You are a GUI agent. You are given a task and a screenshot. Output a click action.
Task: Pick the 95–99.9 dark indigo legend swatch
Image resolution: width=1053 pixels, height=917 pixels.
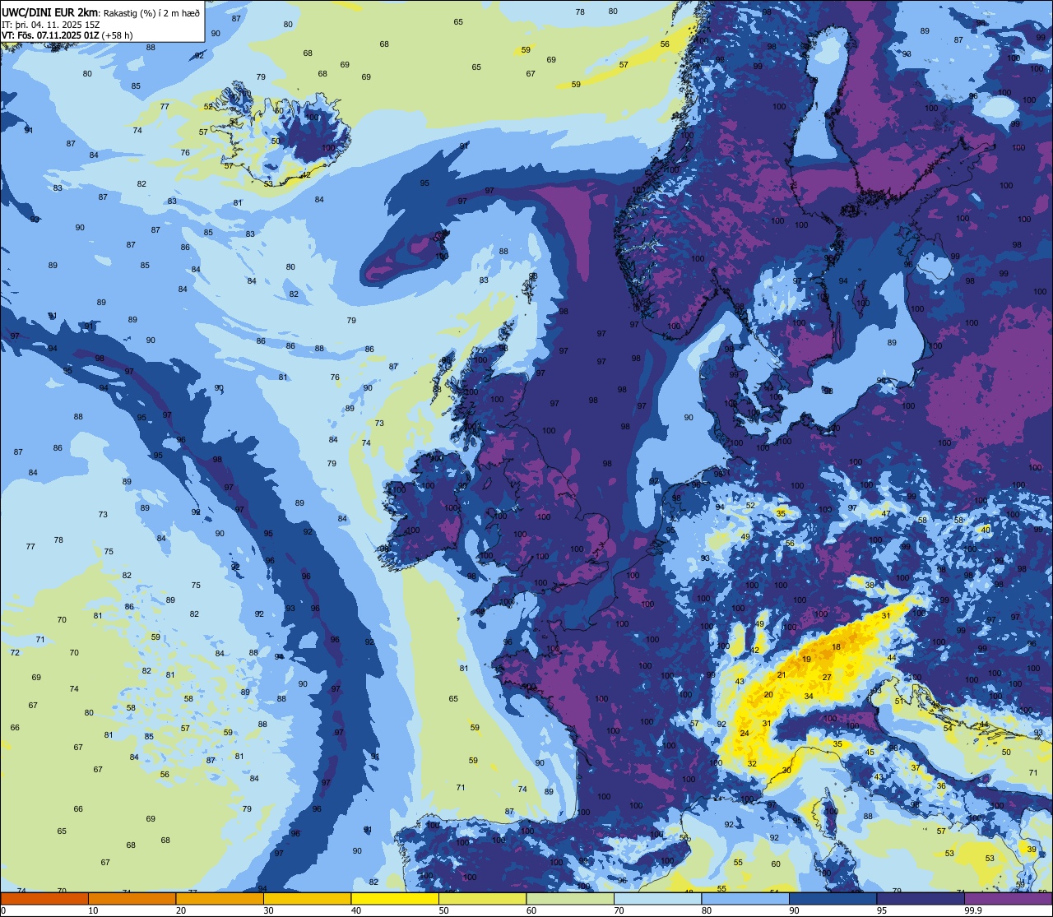pyautogui.click(x=921, y=898)
